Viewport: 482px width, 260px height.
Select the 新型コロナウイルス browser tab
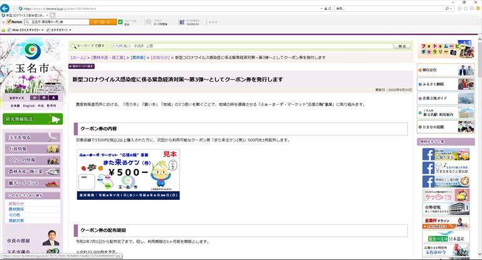tap(24, 15)
